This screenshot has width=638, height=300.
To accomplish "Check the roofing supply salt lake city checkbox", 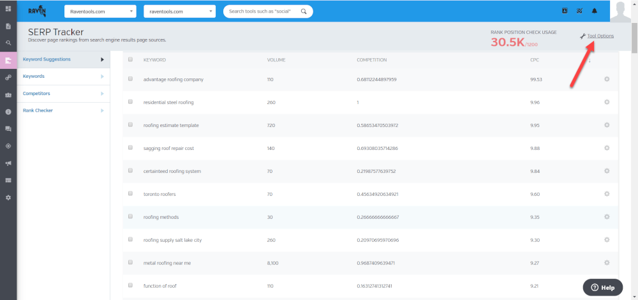I will [131, 240].
